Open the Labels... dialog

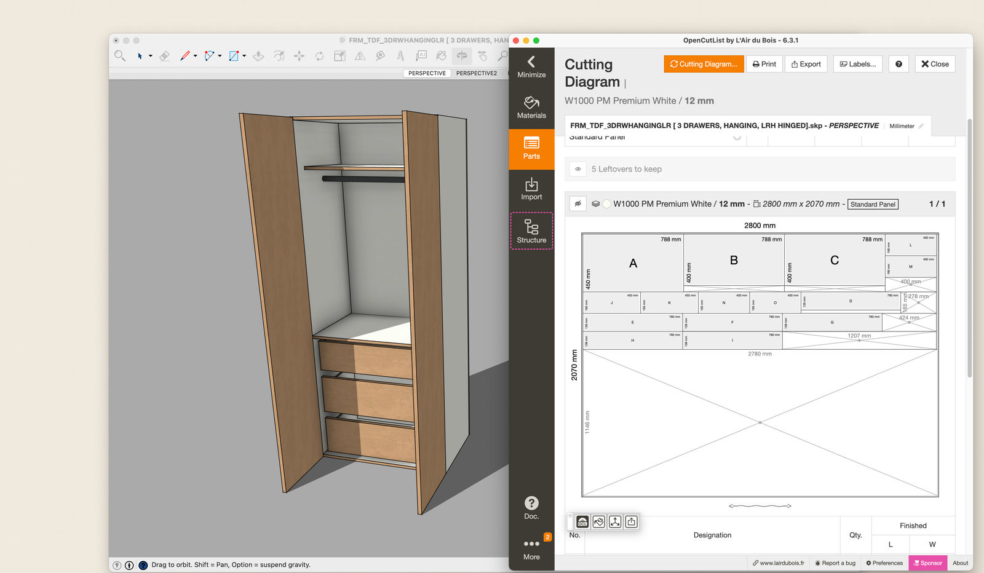[858, 64]
